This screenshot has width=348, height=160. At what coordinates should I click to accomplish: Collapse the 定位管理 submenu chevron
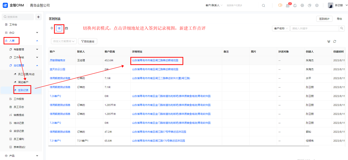[37, 65]
